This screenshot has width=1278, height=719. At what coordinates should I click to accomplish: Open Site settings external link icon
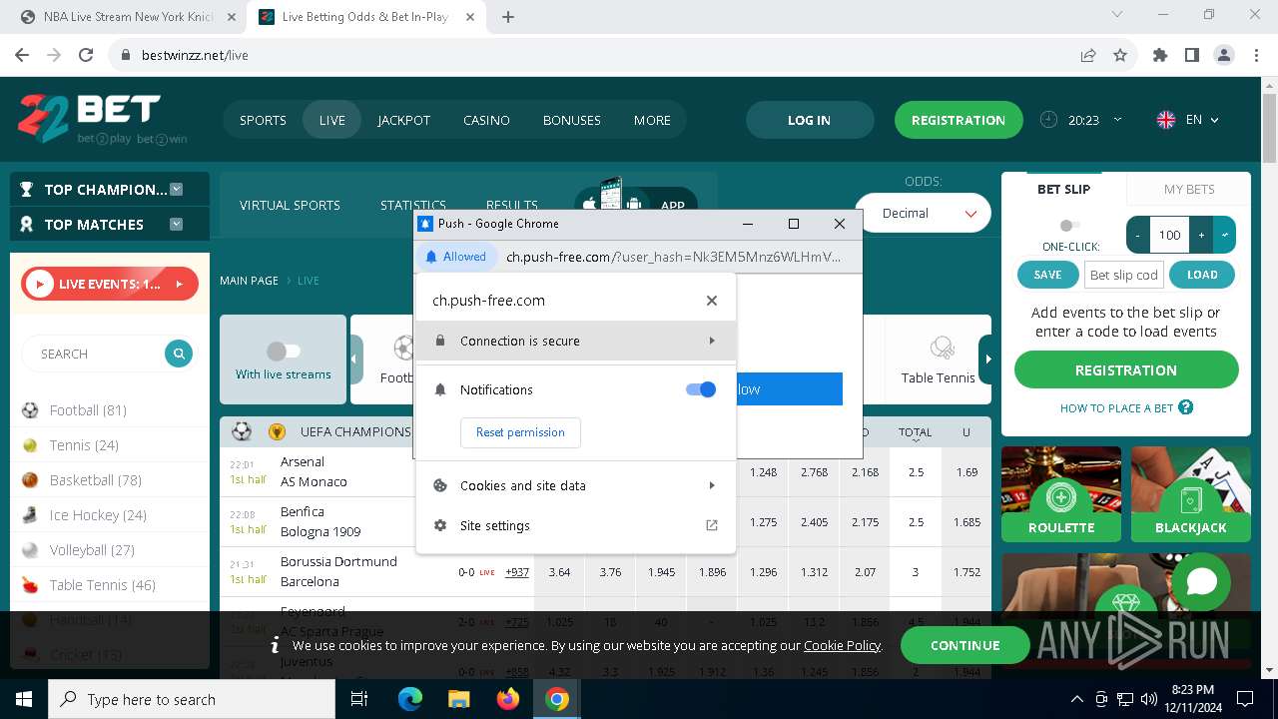tap(712, 525)
